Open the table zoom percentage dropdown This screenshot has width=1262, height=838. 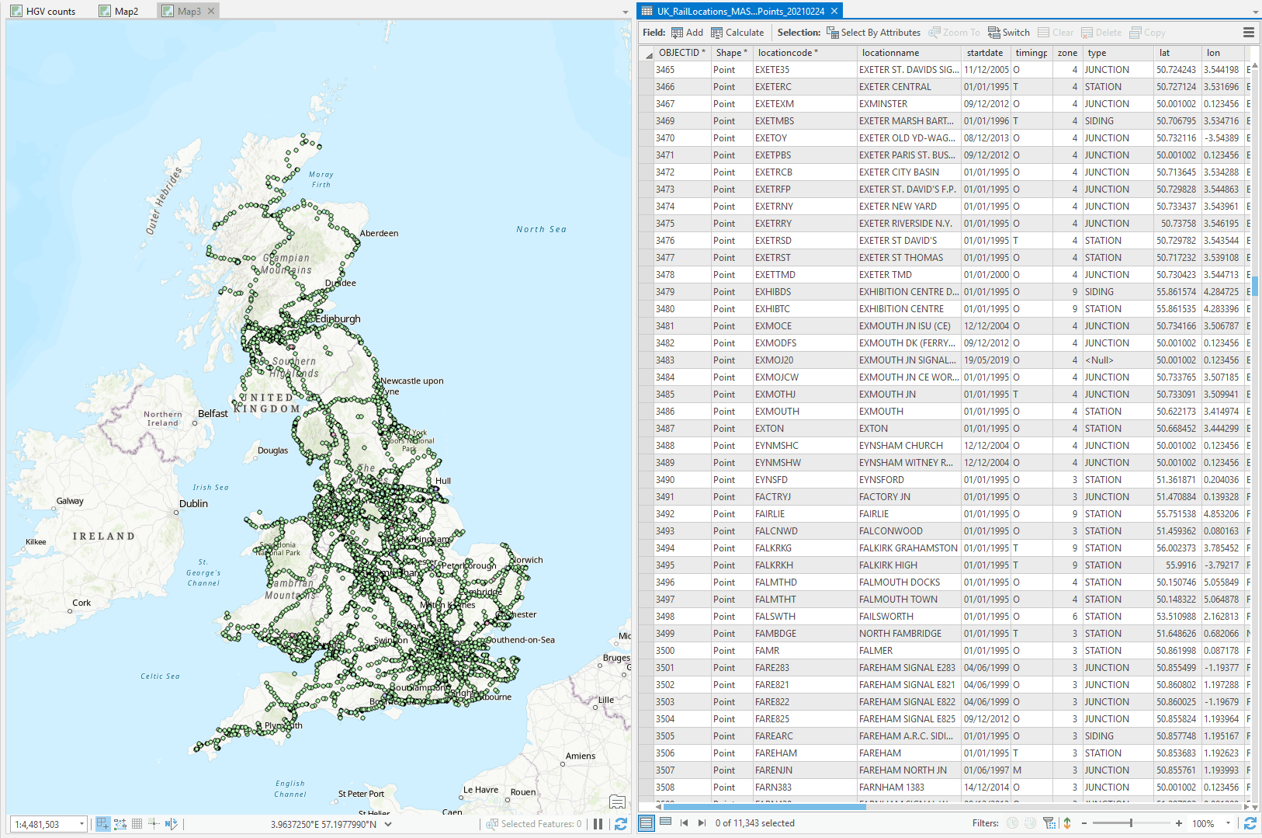pyautogui.click(x=1228, y=823)
